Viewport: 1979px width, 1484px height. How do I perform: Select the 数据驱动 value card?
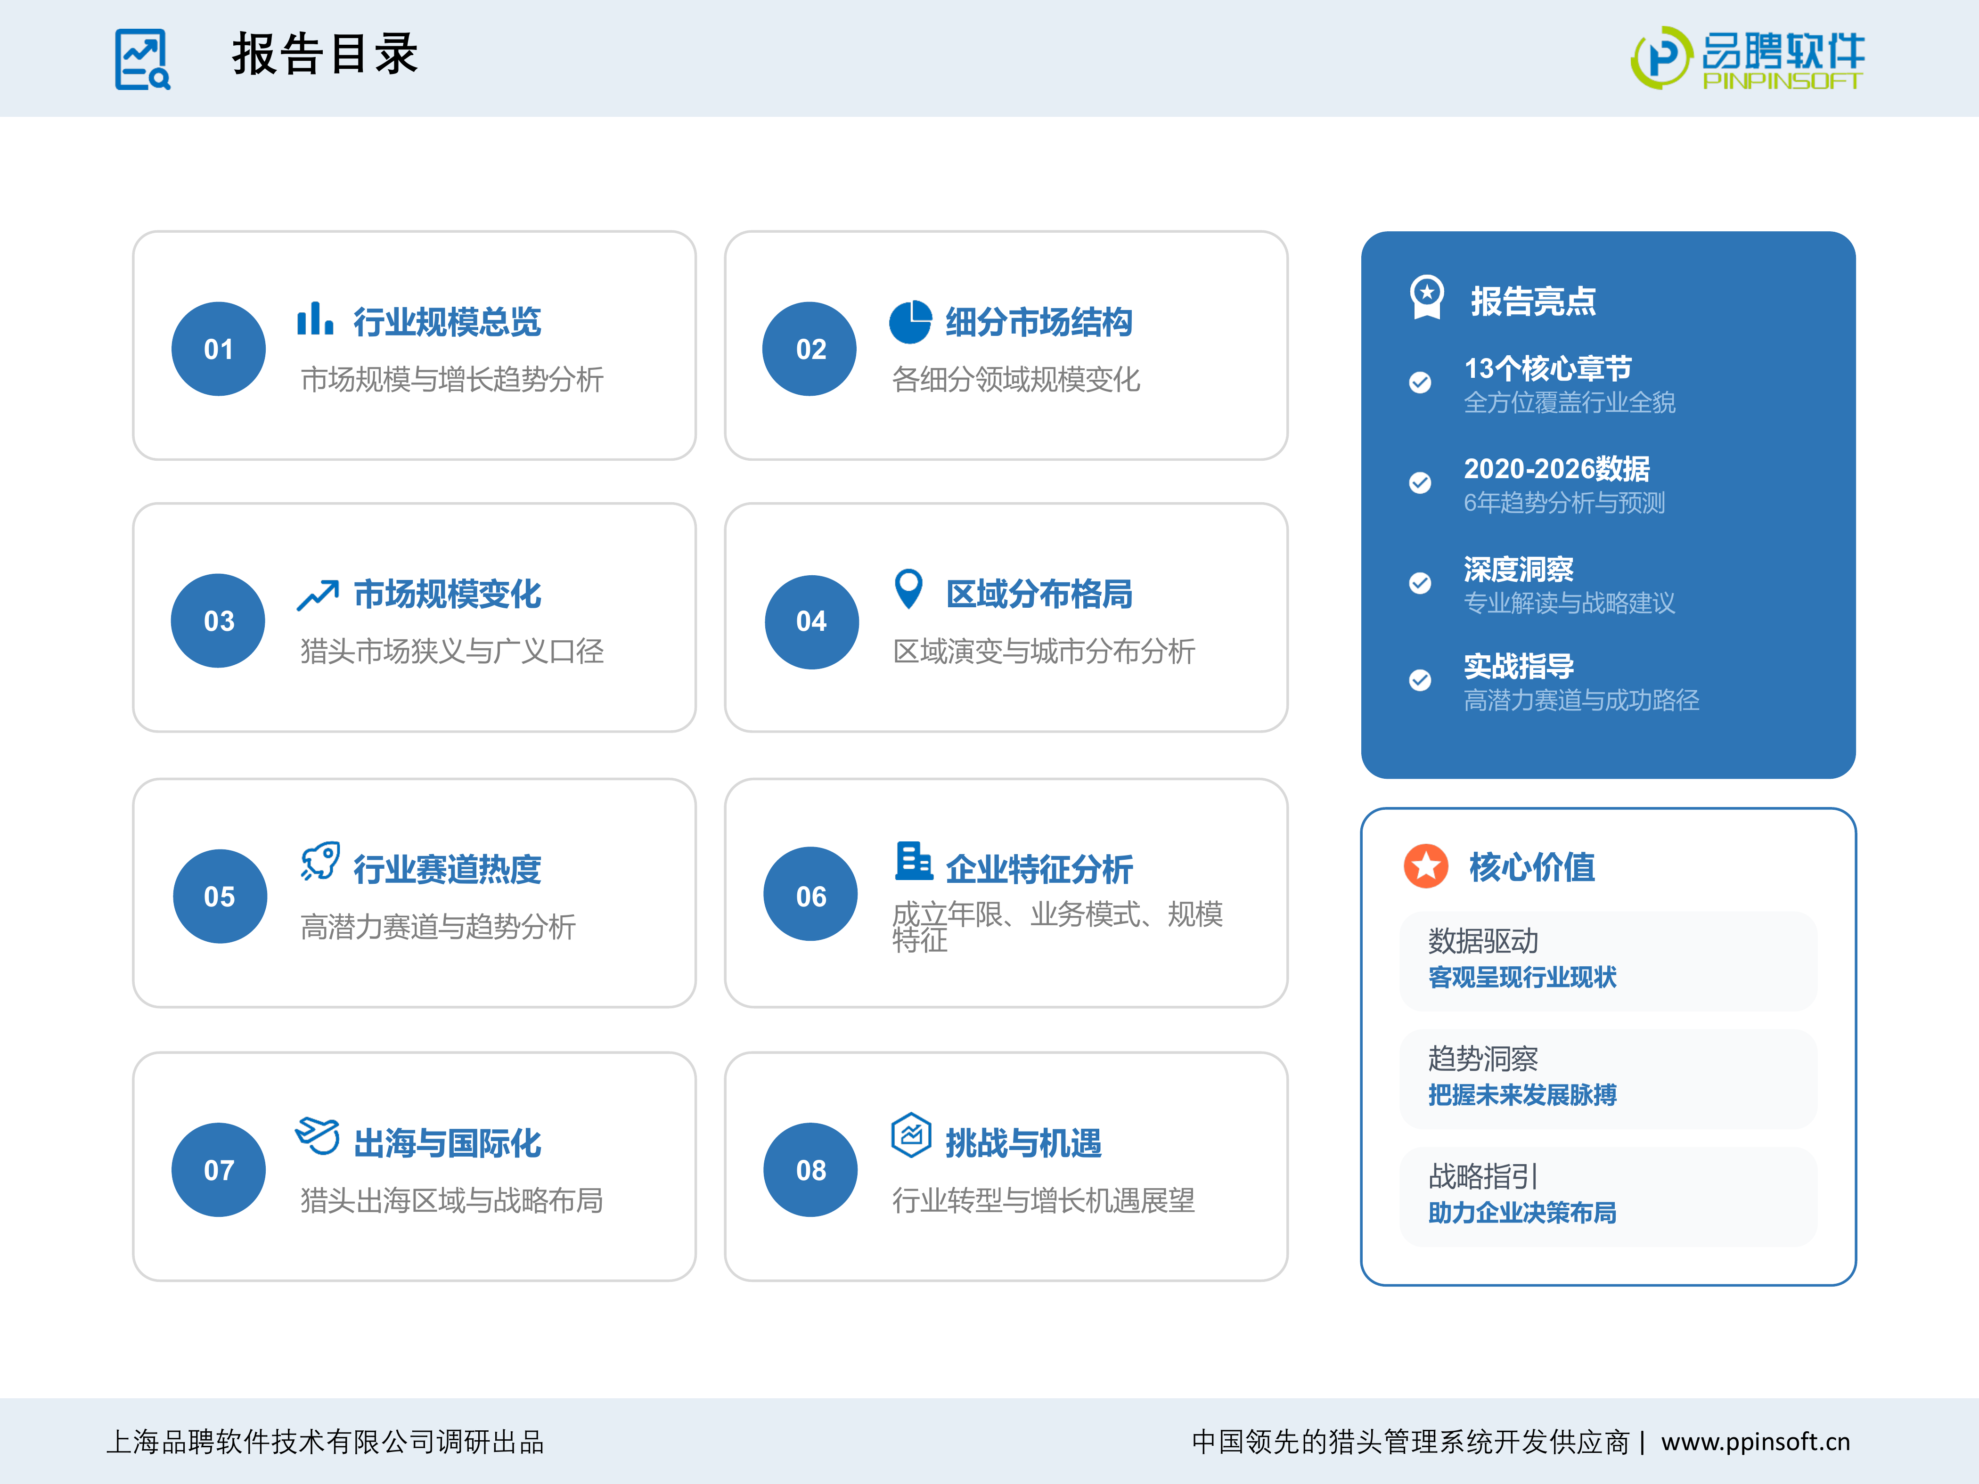pos(1609,962)
